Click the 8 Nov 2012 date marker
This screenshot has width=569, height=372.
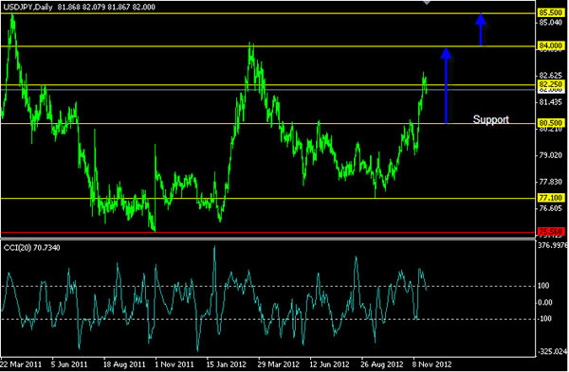click(x=432, y=363)
